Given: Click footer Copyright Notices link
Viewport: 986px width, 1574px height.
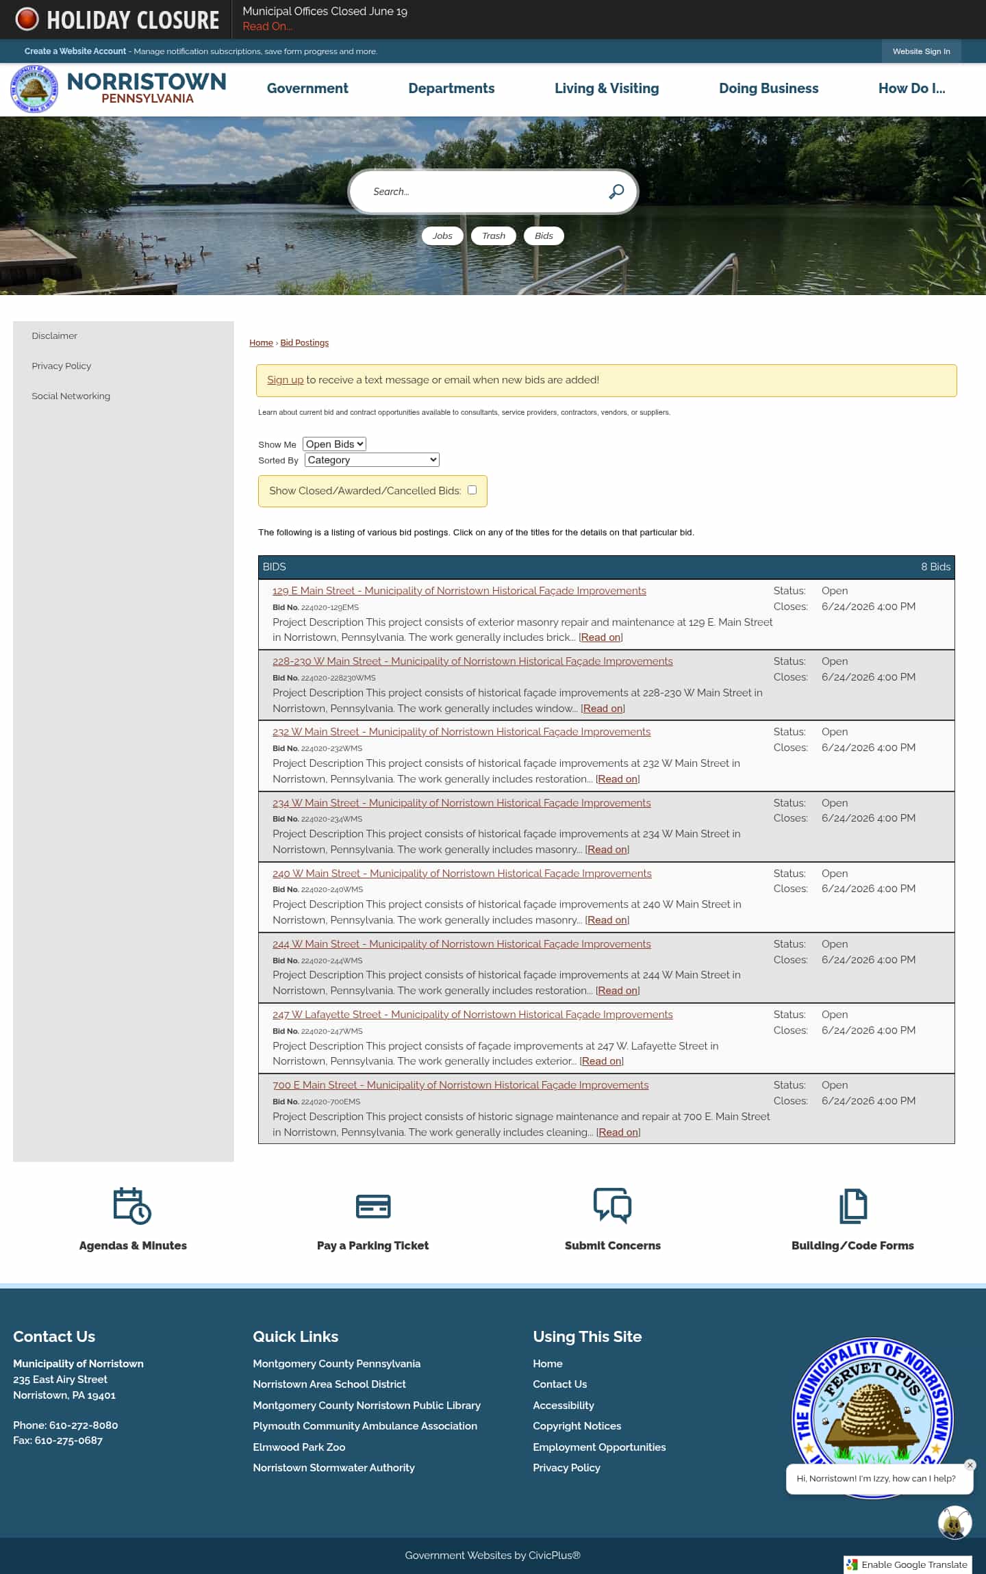Looking at the screenshot, I should click(577, 1425).
